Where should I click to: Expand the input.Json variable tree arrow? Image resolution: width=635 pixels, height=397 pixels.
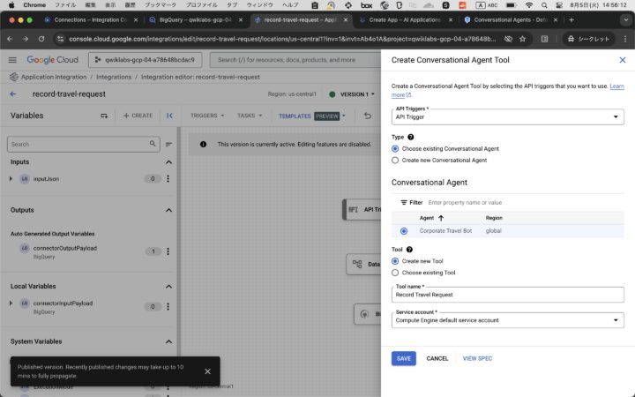(11, 178)
